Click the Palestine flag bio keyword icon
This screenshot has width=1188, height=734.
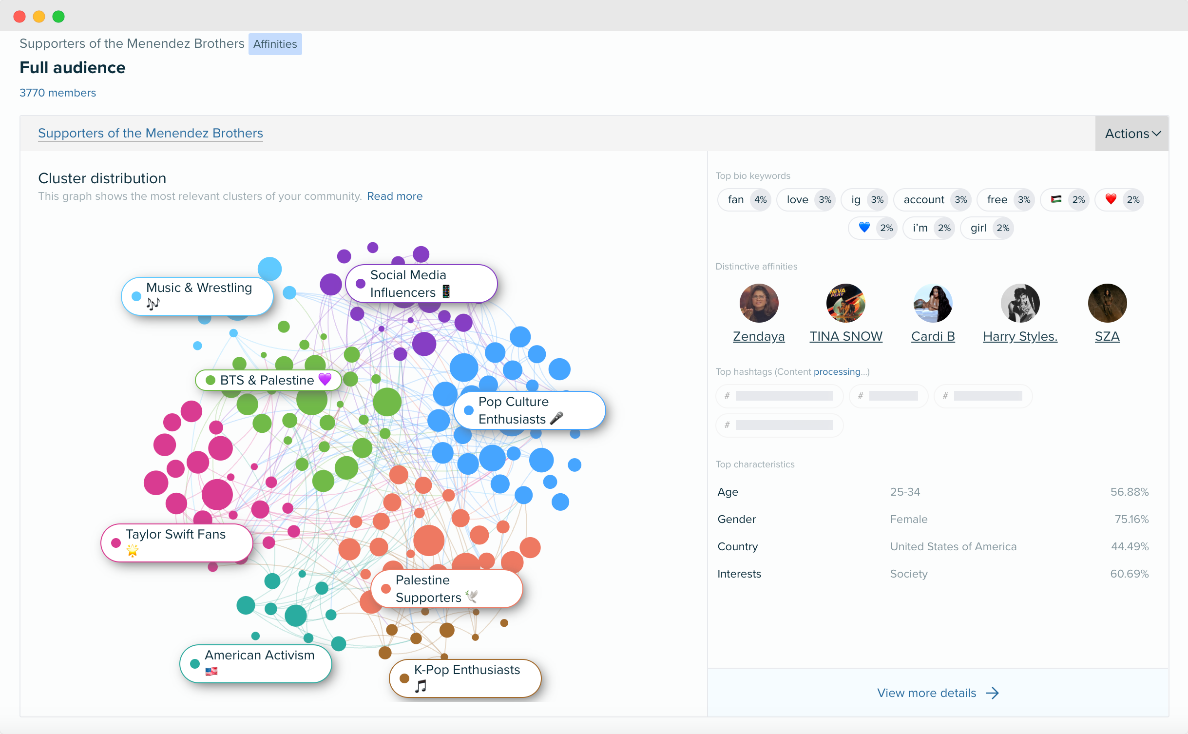tap(1055, 199)
